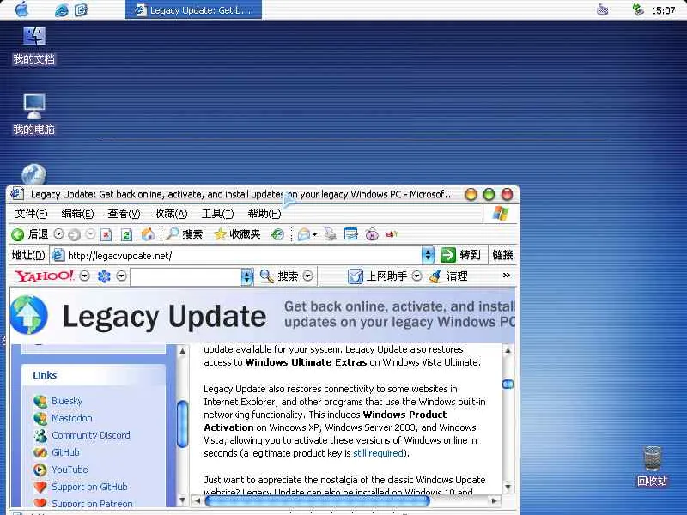Image resolution: width=687 pixels, height=515 pixels.
Task: Click the Yahoo toolbar search input box
Action: pos(185,276)
